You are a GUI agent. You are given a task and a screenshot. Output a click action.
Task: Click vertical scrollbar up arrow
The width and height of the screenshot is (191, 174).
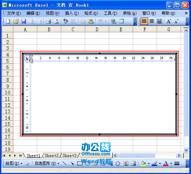point(186,31)
